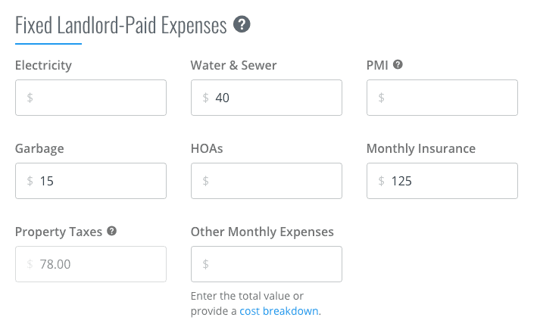Activate the HOAs dollar input

coord(267,181)
